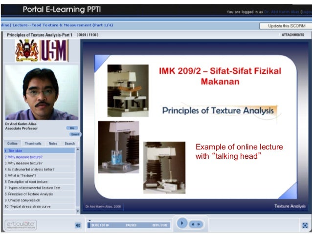312x234 pixels.
Task: Advance to next slide arrow button
Action: (199, 224)
